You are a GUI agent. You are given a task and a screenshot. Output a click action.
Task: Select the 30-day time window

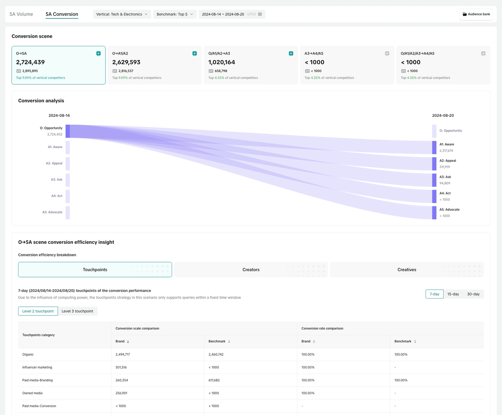[x=473, y=294]
